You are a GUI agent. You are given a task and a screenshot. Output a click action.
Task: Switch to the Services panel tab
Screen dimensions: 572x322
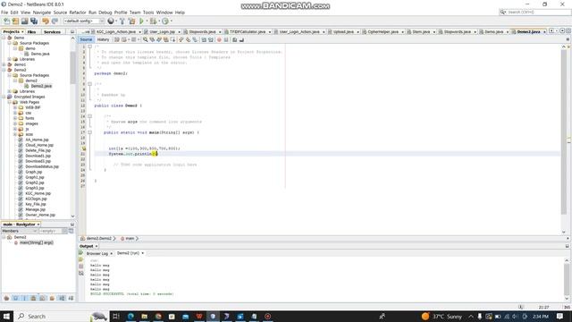[52, 32]
